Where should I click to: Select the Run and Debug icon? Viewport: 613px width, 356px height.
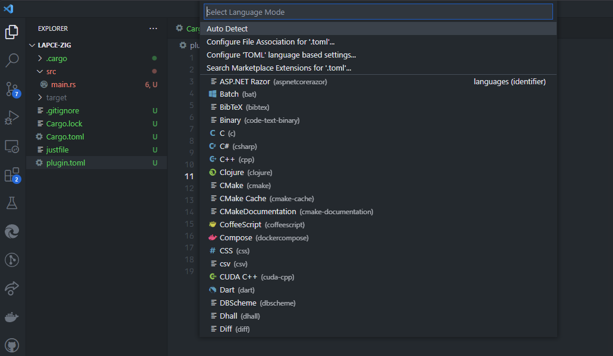tap(12, 117)
